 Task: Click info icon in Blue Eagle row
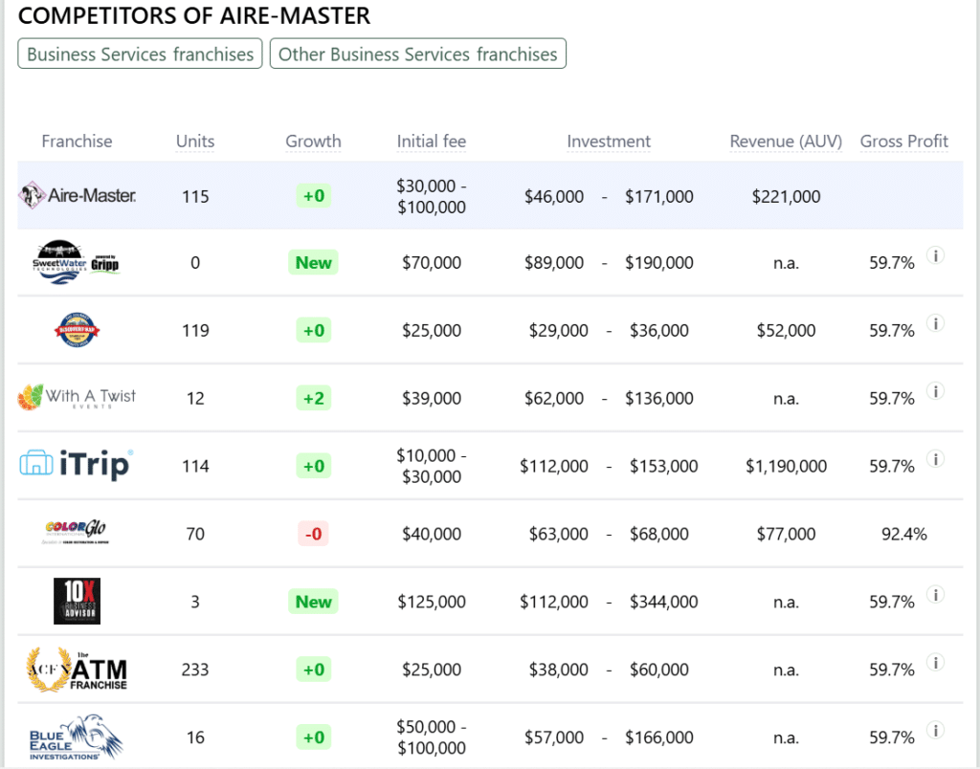pos(936,731)
